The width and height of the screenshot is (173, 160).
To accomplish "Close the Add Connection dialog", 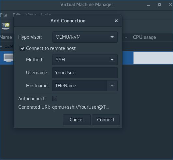I will pos(116,21).
